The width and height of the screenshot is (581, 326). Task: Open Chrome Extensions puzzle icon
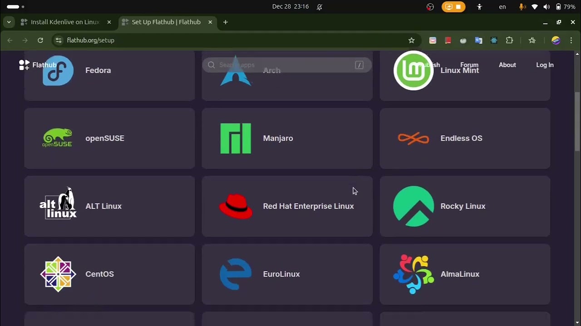(509, 40)
